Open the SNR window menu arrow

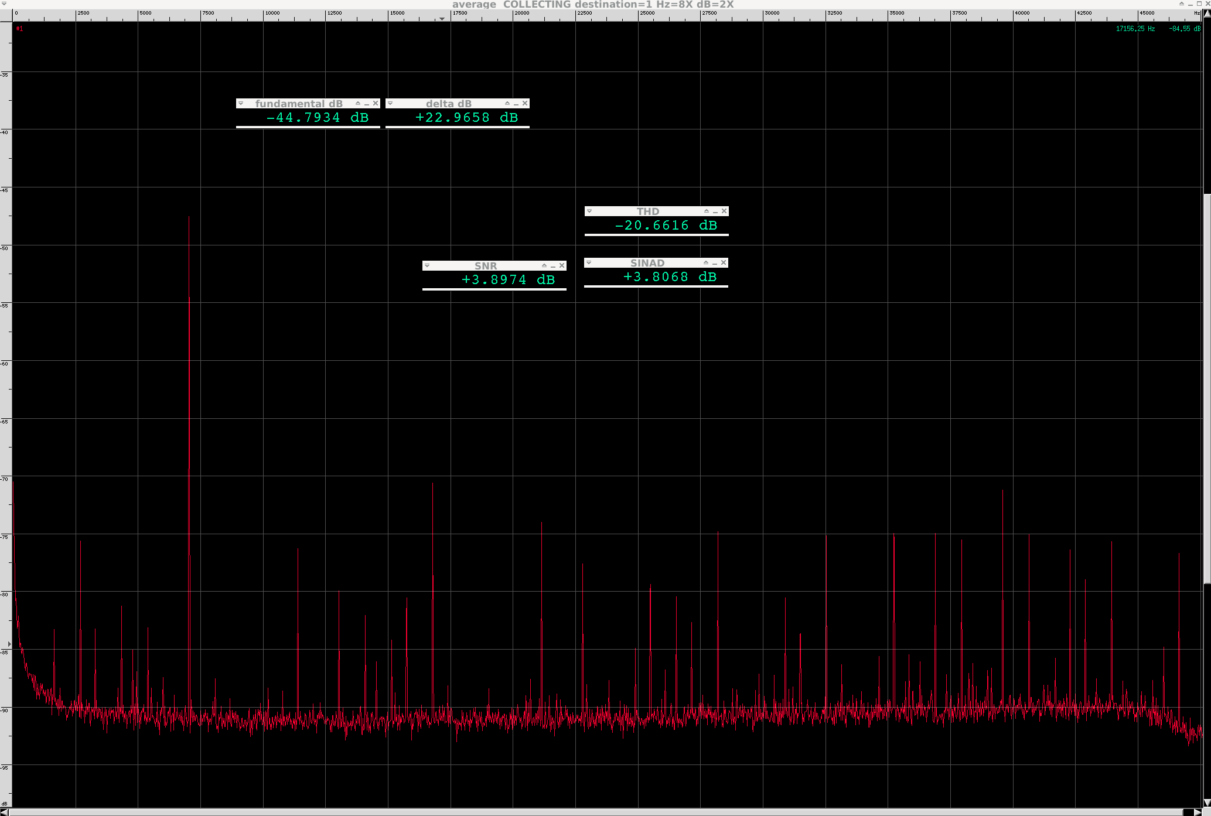coord(427,266)
